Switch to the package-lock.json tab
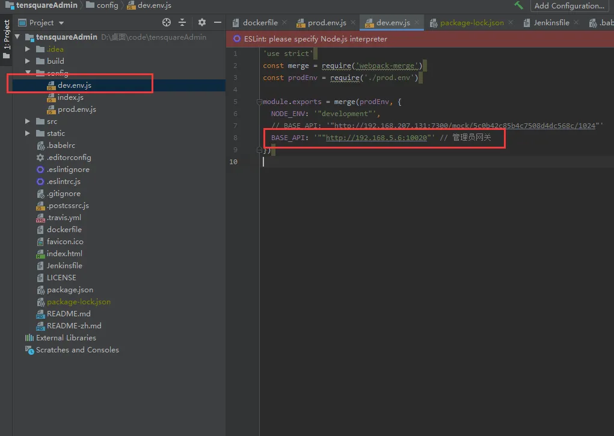 (x=471, y=23)
